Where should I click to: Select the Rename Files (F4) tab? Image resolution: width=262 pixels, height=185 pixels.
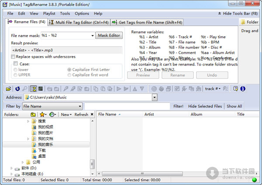26,22
